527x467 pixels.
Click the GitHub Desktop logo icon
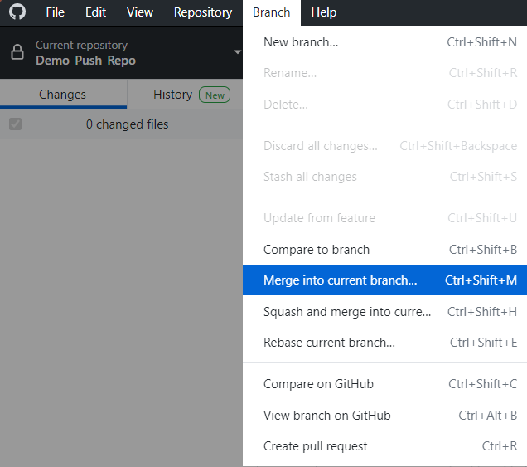pos(17,12)
